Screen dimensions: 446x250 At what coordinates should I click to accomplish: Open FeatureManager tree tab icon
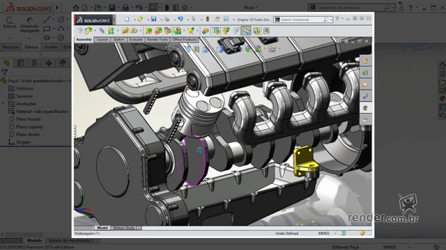[6, 63]
